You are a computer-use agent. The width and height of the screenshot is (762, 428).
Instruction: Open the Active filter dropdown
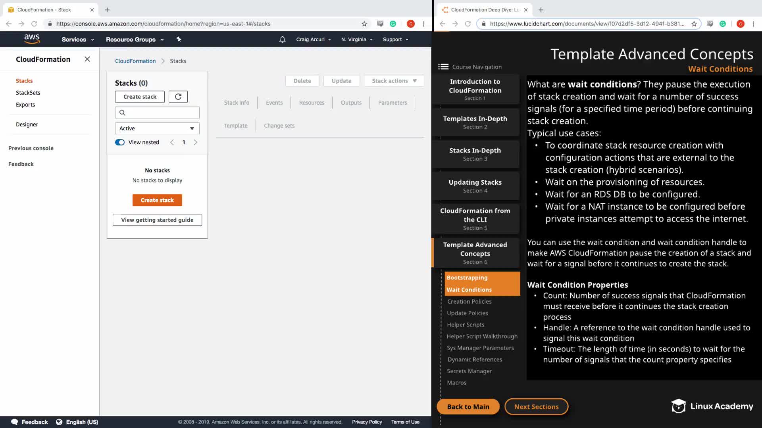[x=157, y=128]
